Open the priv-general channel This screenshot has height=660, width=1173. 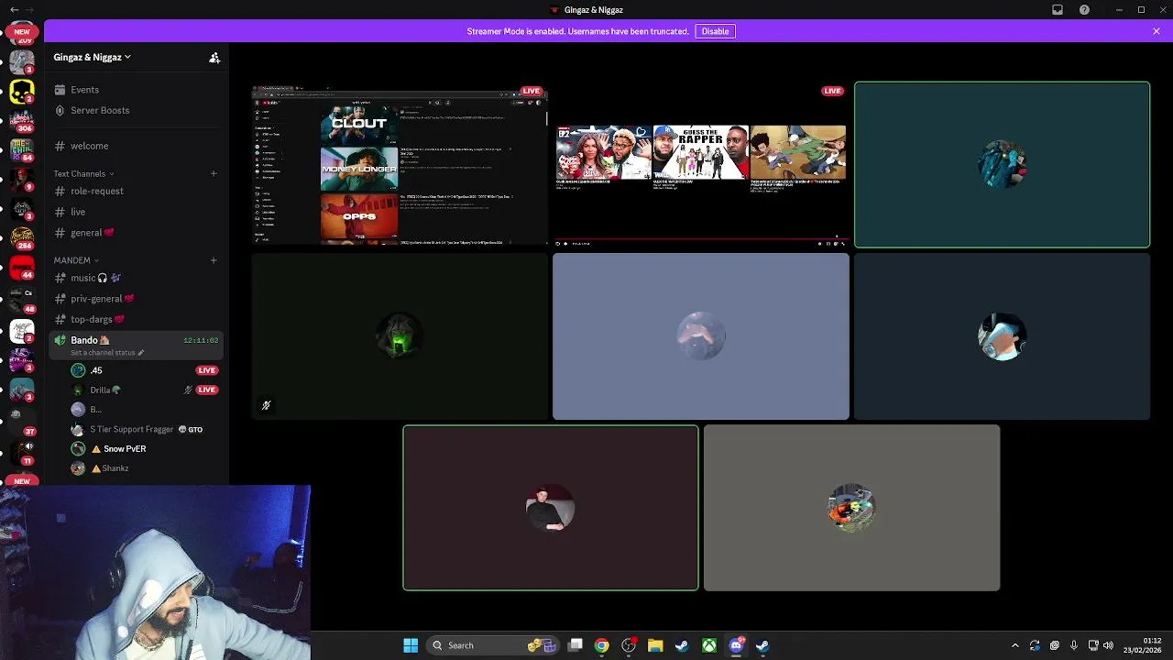click(136, 299)
